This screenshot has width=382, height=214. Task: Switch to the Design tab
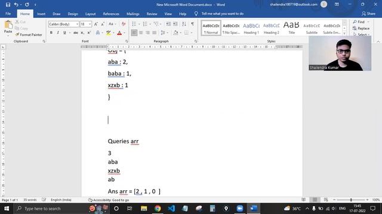click(73, 14)
